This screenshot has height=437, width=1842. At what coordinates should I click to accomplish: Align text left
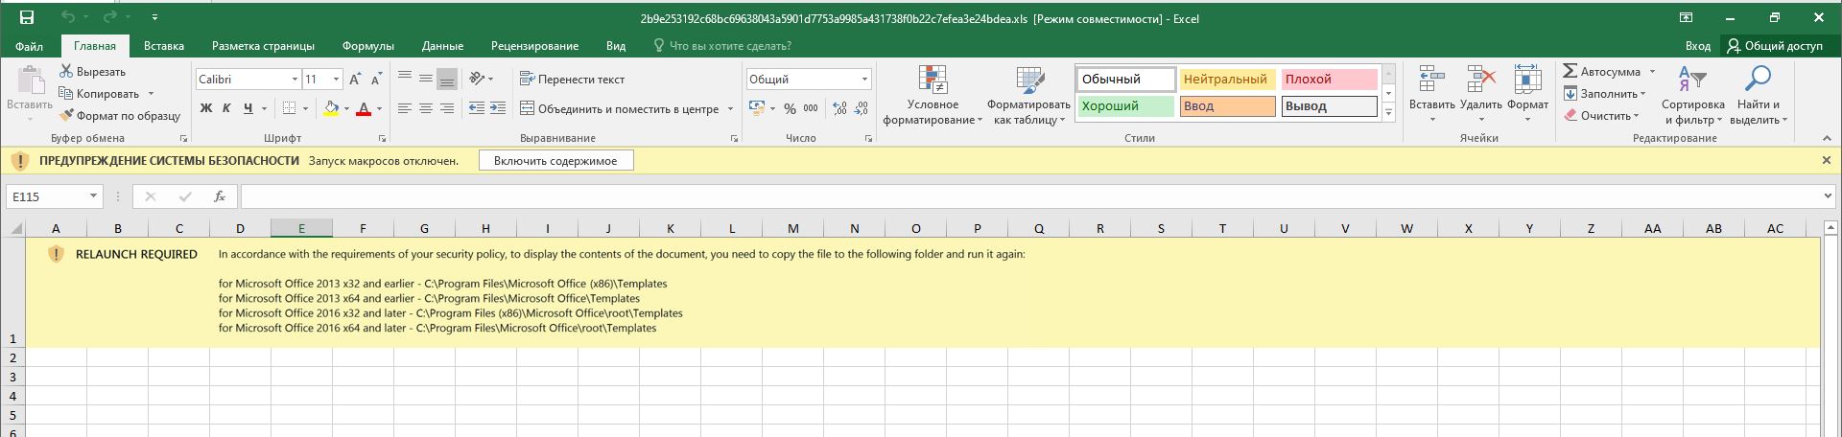point(405,108)
